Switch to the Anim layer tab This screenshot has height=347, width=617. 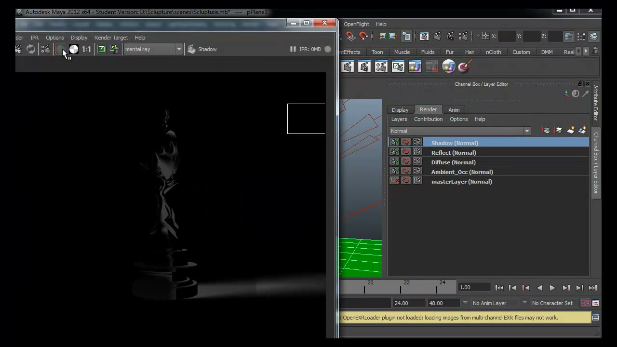click(x=454, y=110)
